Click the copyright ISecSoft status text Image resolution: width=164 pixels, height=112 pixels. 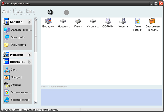[29, 110]
